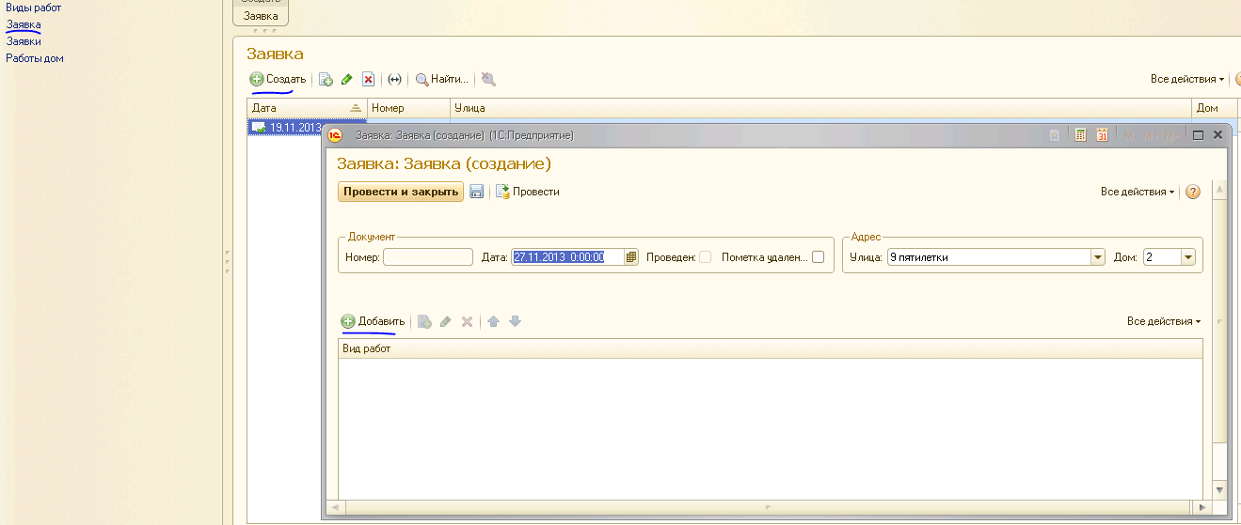
Task: Sort list by the Дата column header
Action: tap(301, 108)
